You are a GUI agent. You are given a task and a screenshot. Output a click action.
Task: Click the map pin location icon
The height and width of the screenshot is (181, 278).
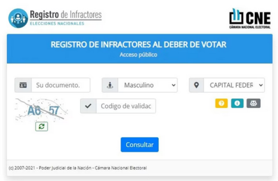(196, 85)
